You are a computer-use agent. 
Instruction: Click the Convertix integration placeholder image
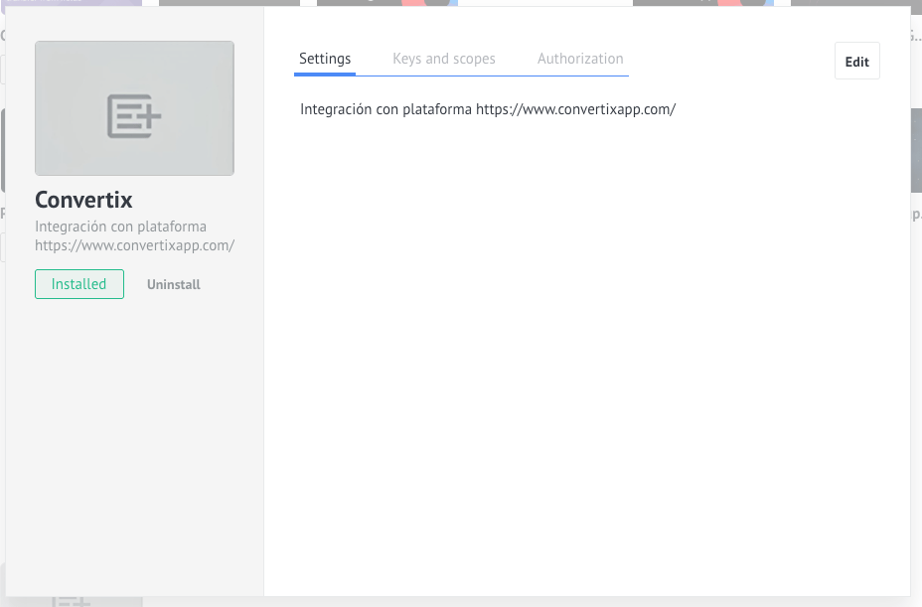(134, 108)
